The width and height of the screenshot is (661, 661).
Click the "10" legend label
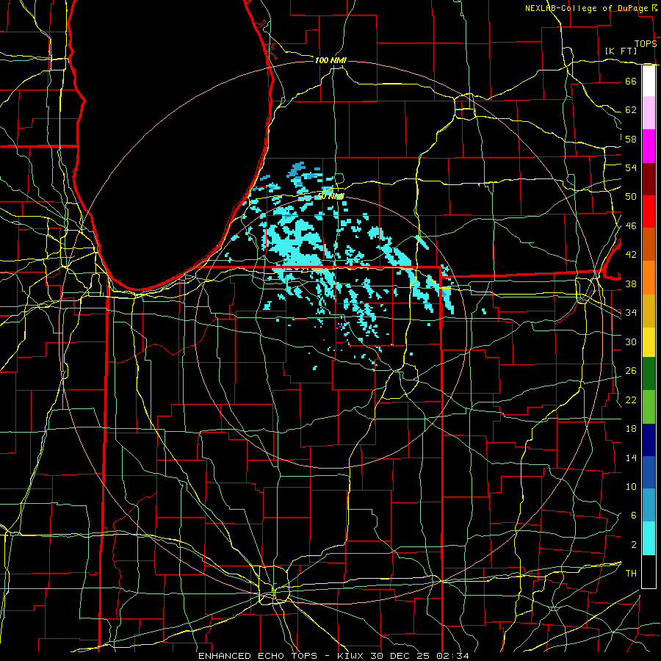pos(631,487)
